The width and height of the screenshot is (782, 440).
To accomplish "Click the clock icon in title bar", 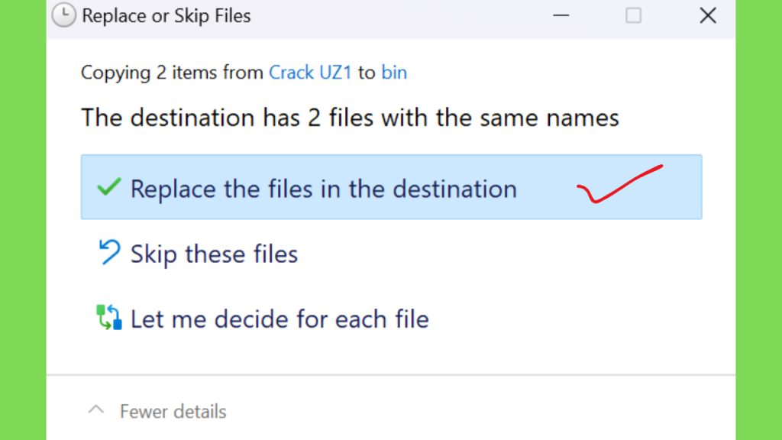I will tap(64, 15).
